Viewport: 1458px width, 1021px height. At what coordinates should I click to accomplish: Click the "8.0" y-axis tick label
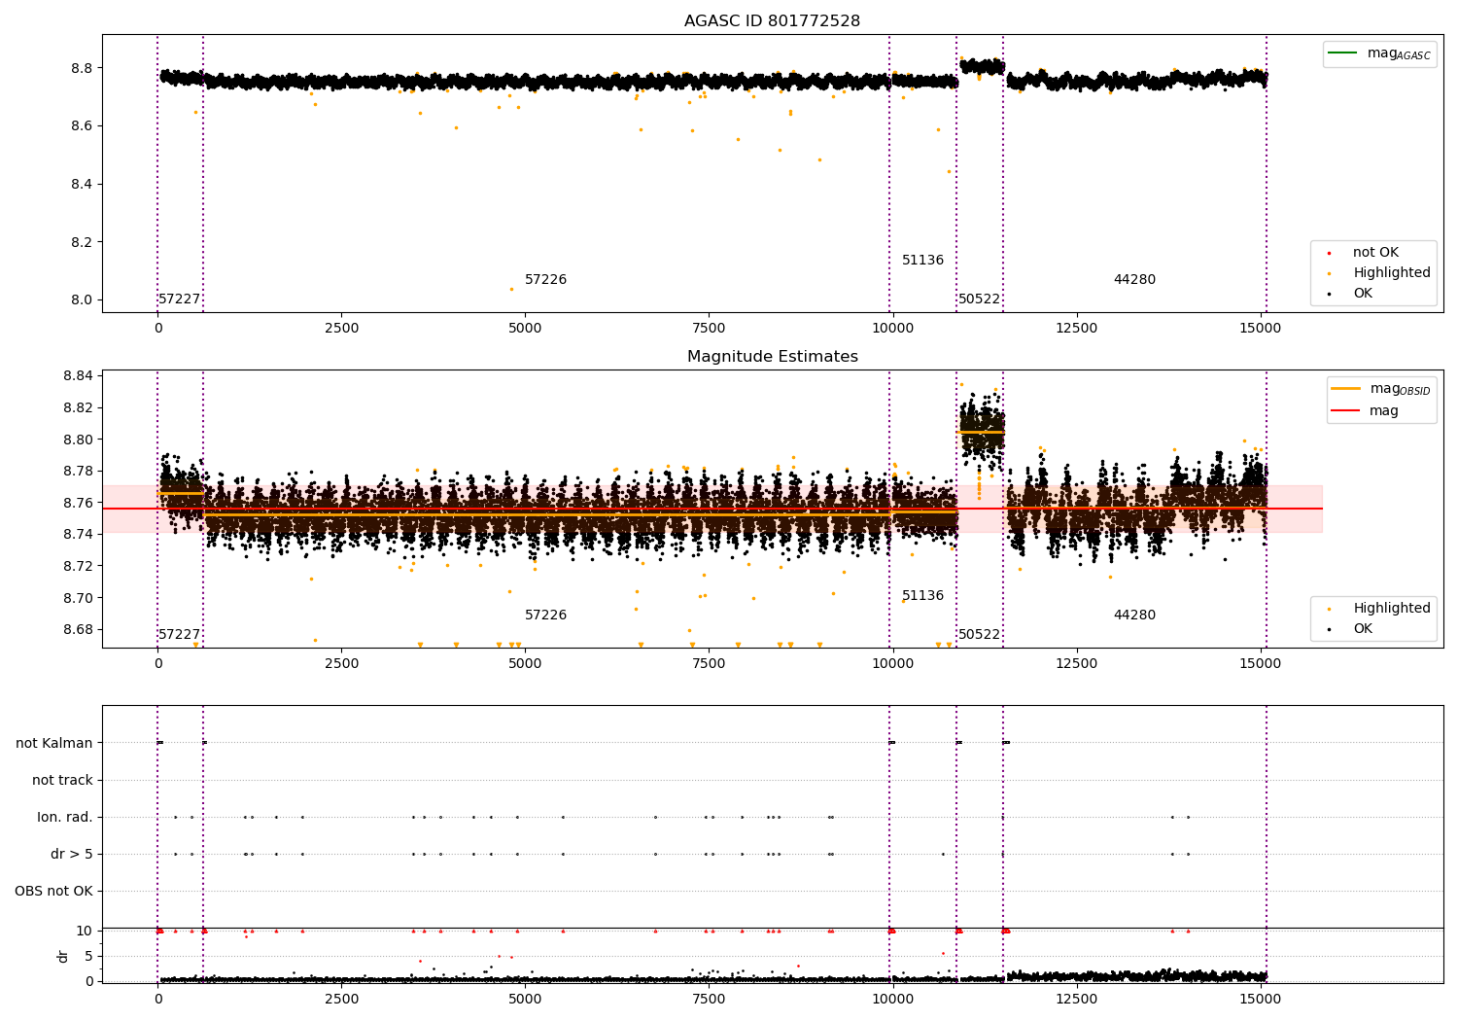coord(82,299)
